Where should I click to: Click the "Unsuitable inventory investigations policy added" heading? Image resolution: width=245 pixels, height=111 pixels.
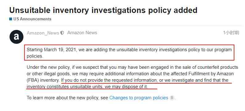(103, 10)
